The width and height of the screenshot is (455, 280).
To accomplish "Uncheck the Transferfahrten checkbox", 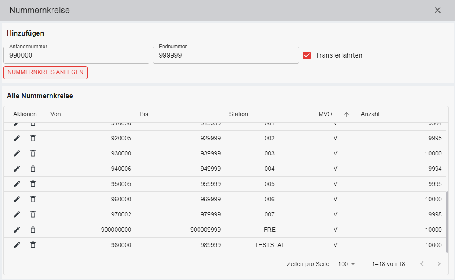I will (307, 55).
